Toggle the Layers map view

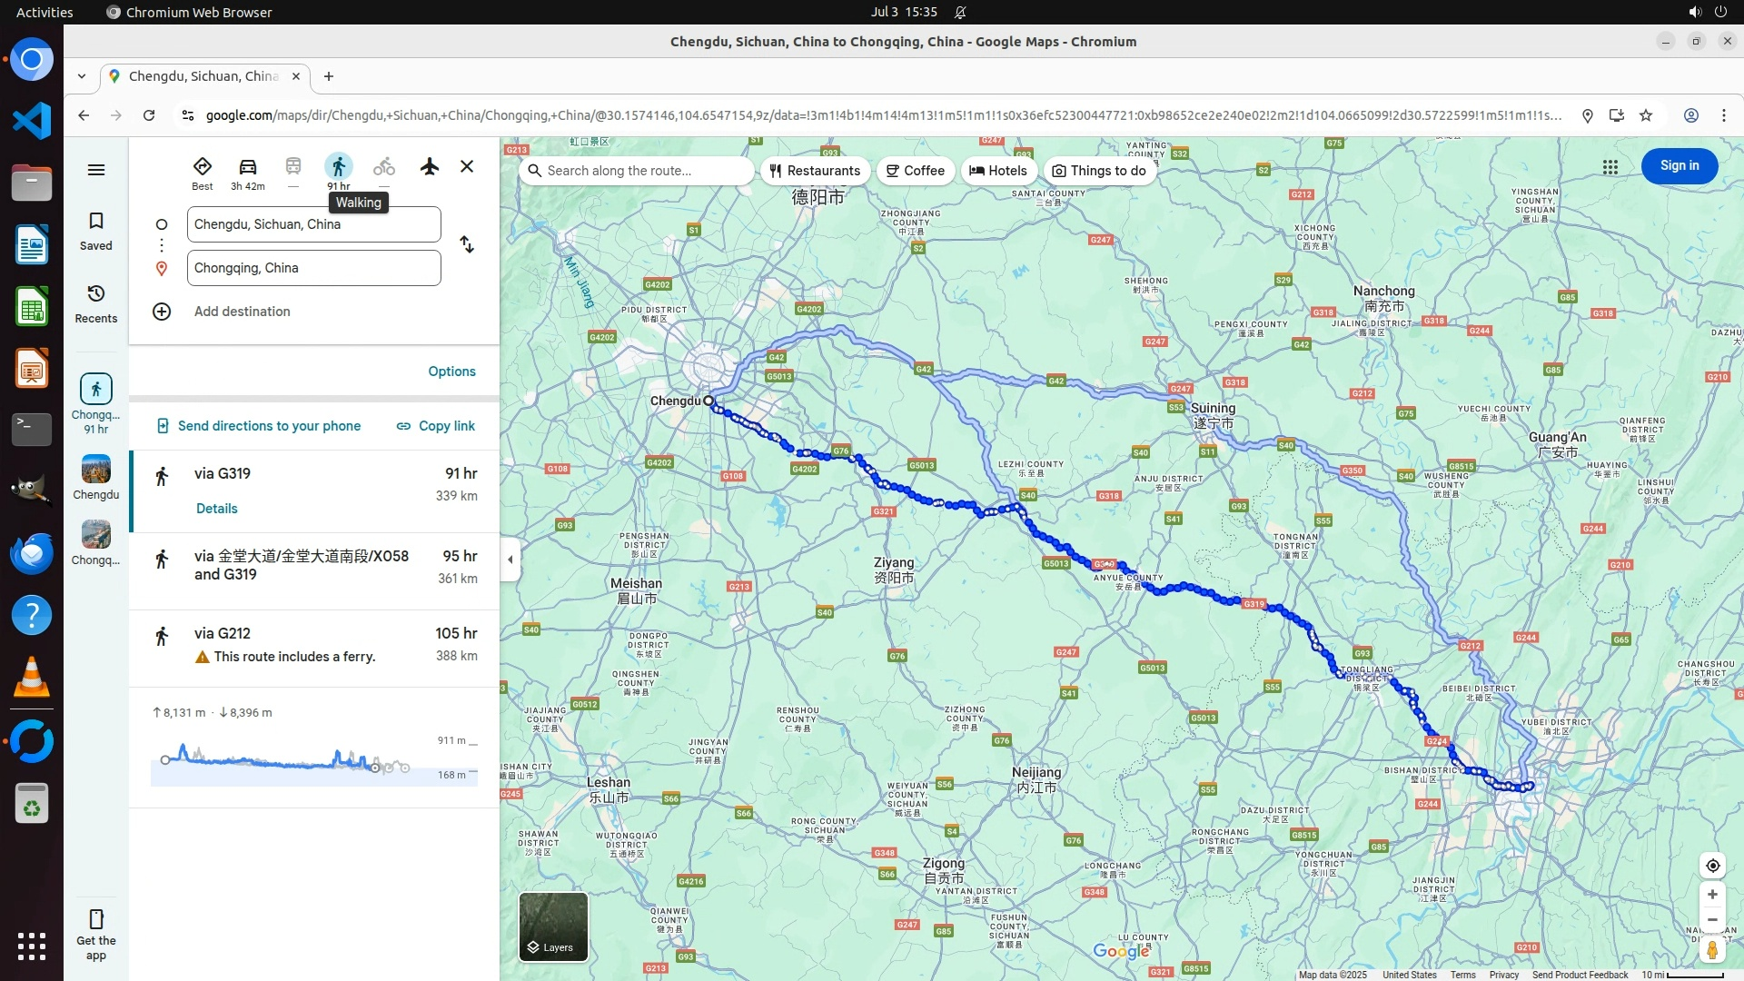tap(553, 926)
